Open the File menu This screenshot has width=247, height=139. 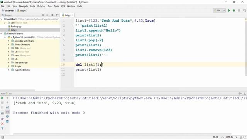(x=3, y=6)
